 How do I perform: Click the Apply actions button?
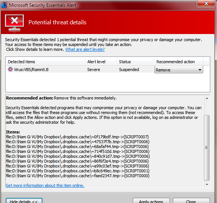[151, 201]
